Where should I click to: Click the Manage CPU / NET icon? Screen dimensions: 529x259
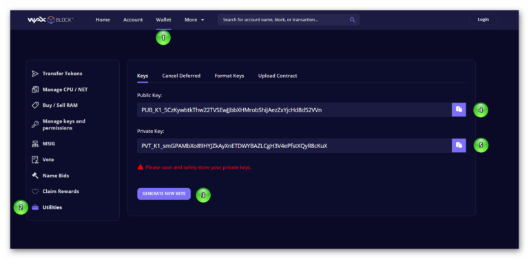(x=35, y=90)
